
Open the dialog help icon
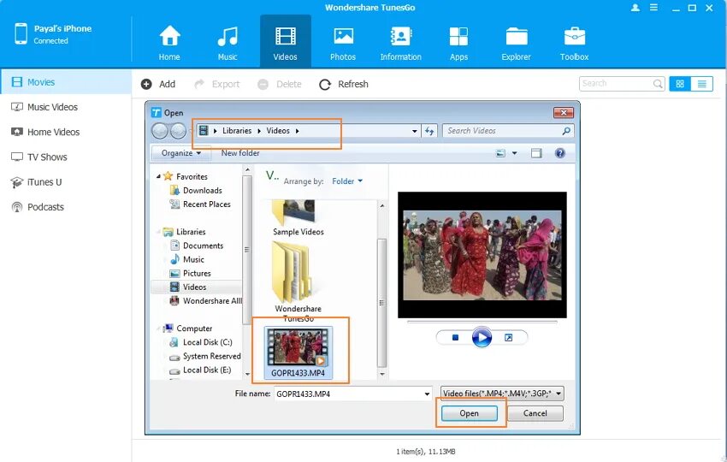[560, 153]
